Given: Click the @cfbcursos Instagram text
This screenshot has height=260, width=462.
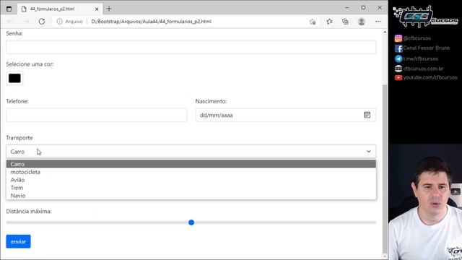Looking at the screenshot, I should click(x=417, y=38).
